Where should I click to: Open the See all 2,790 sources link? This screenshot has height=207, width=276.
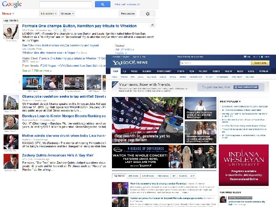pyautogui.click(x=37, y=71)
